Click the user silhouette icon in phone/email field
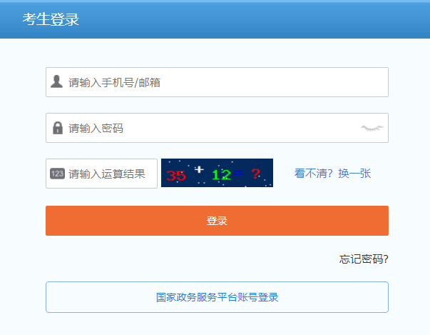The image size is (430, 335). tap(57, 81)
